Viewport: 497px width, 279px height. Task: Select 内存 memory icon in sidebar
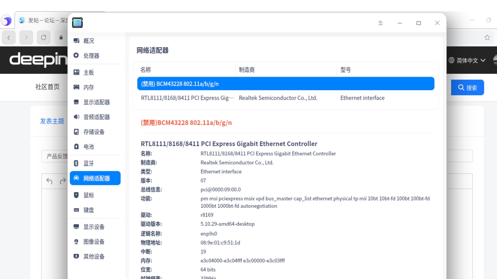coord(76,87)
